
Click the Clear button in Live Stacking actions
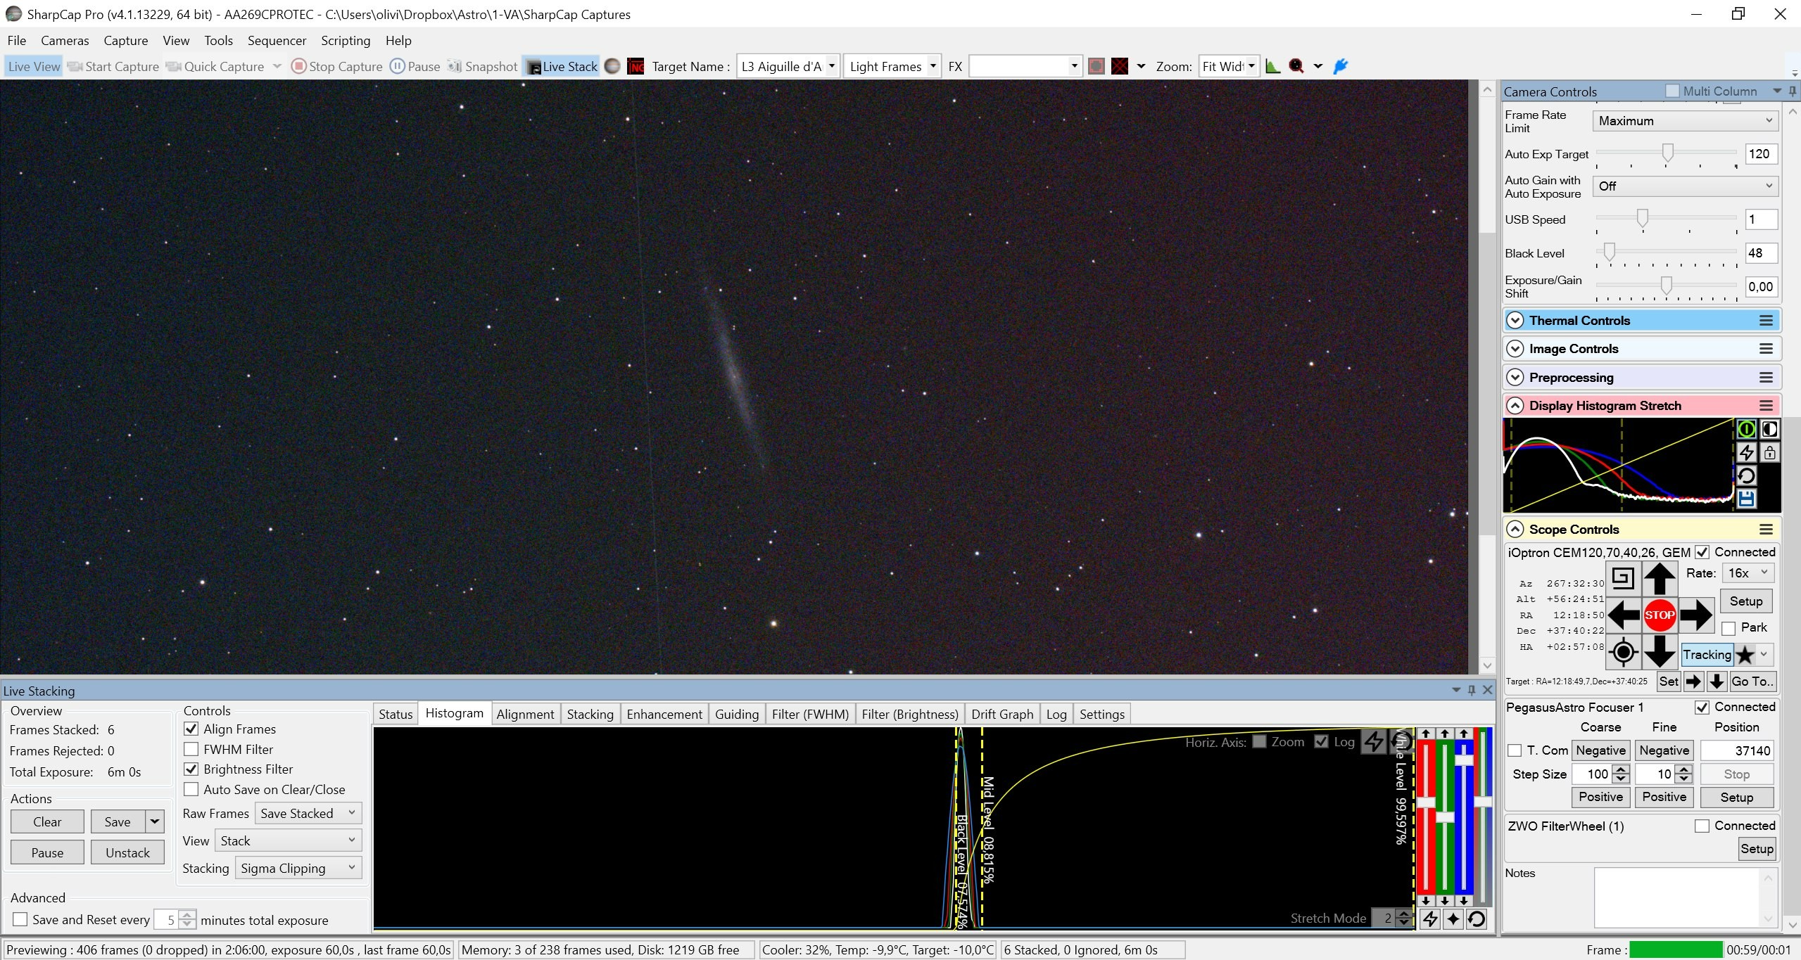47,821
